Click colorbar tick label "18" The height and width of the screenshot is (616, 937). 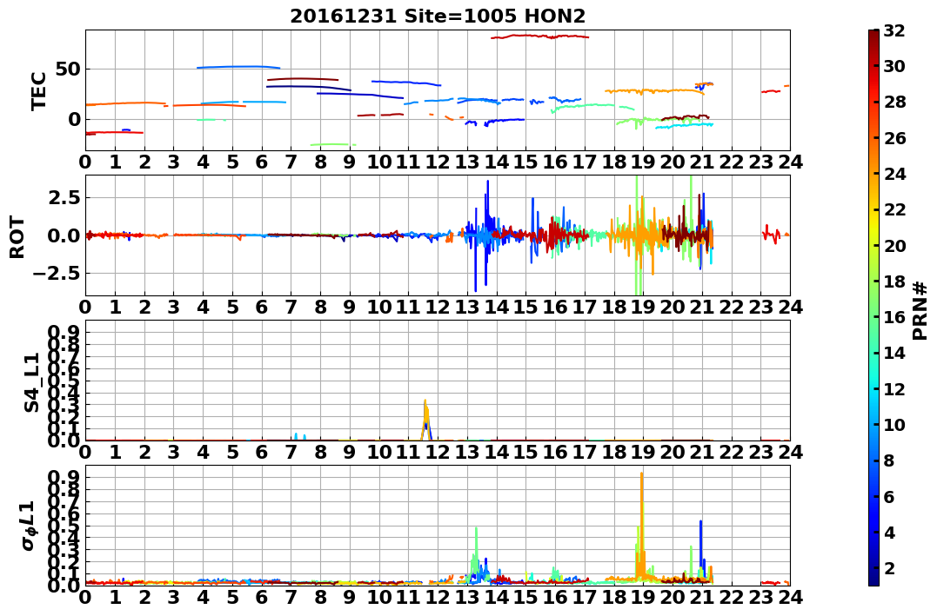(894, 282)
